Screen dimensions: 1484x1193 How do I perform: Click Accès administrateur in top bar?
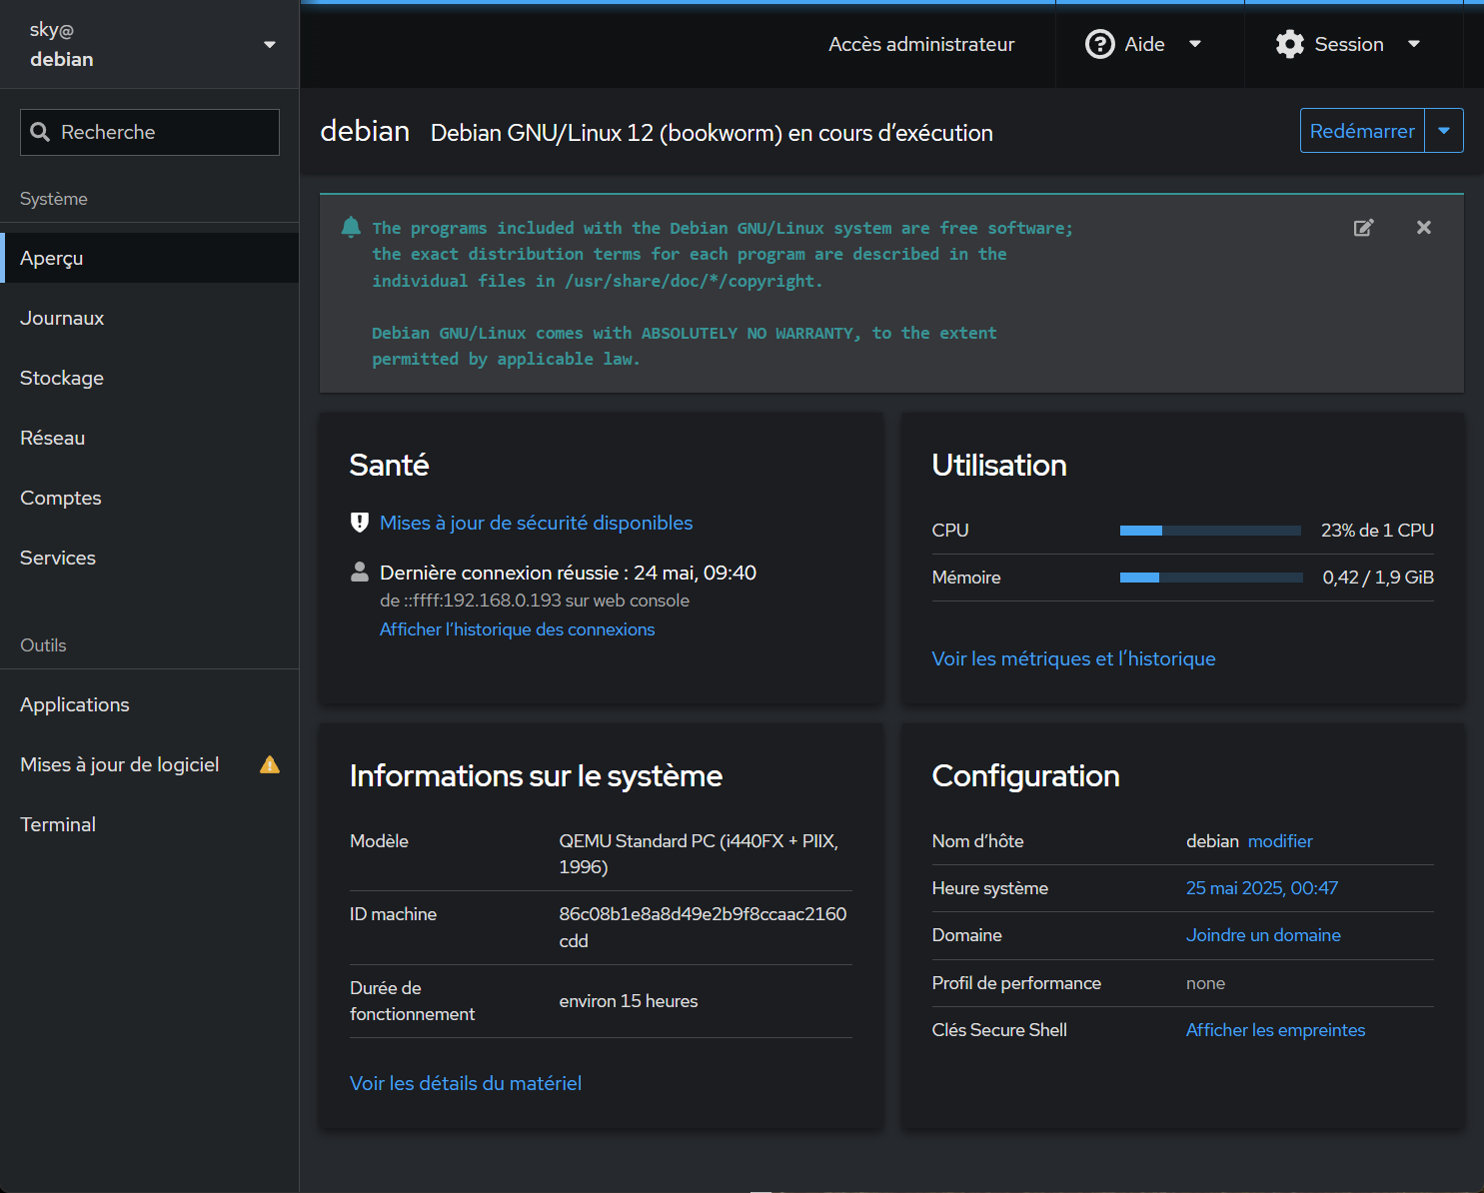(x=920, y=44)
